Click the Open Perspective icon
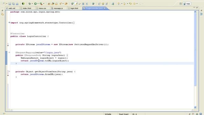The height and width of the screenshot is (115, 204). click(x=181, y=4)
